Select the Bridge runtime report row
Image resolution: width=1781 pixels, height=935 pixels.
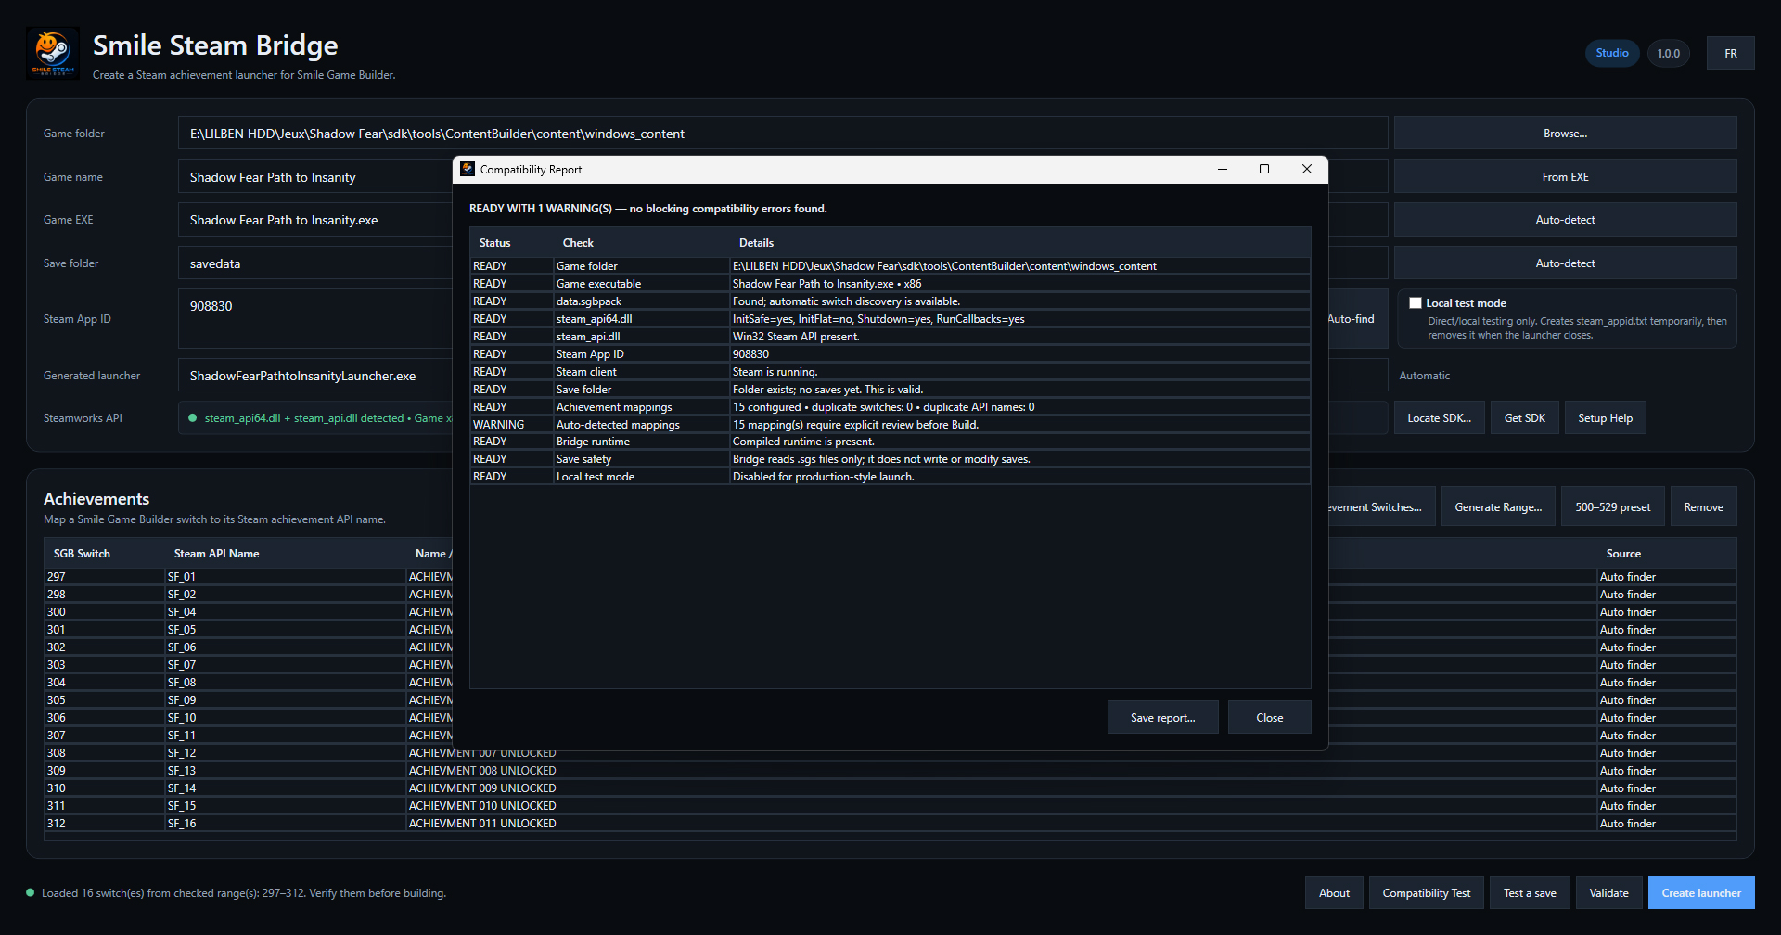point(890,441)
